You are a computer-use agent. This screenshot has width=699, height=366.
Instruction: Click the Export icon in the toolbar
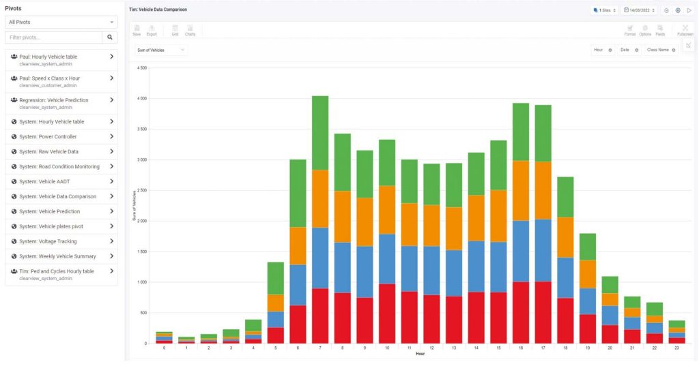[152, 30]
